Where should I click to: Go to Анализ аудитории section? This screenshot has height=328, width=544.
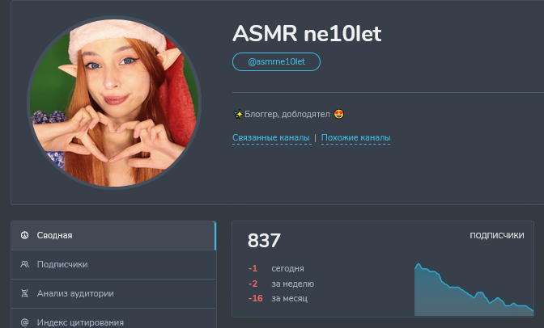(x=113, y=294)
